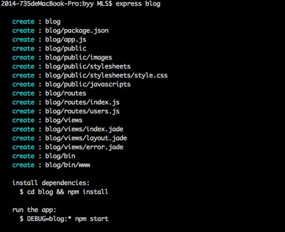Select the blog/public/stylesheets/style.css path

click(107, 76)
